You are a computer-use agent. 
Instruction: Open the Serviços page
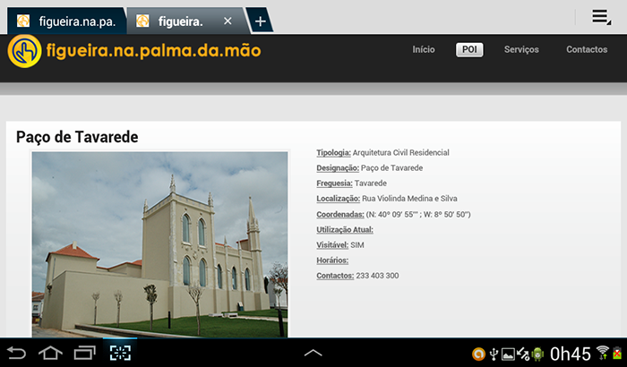[521, 50]
